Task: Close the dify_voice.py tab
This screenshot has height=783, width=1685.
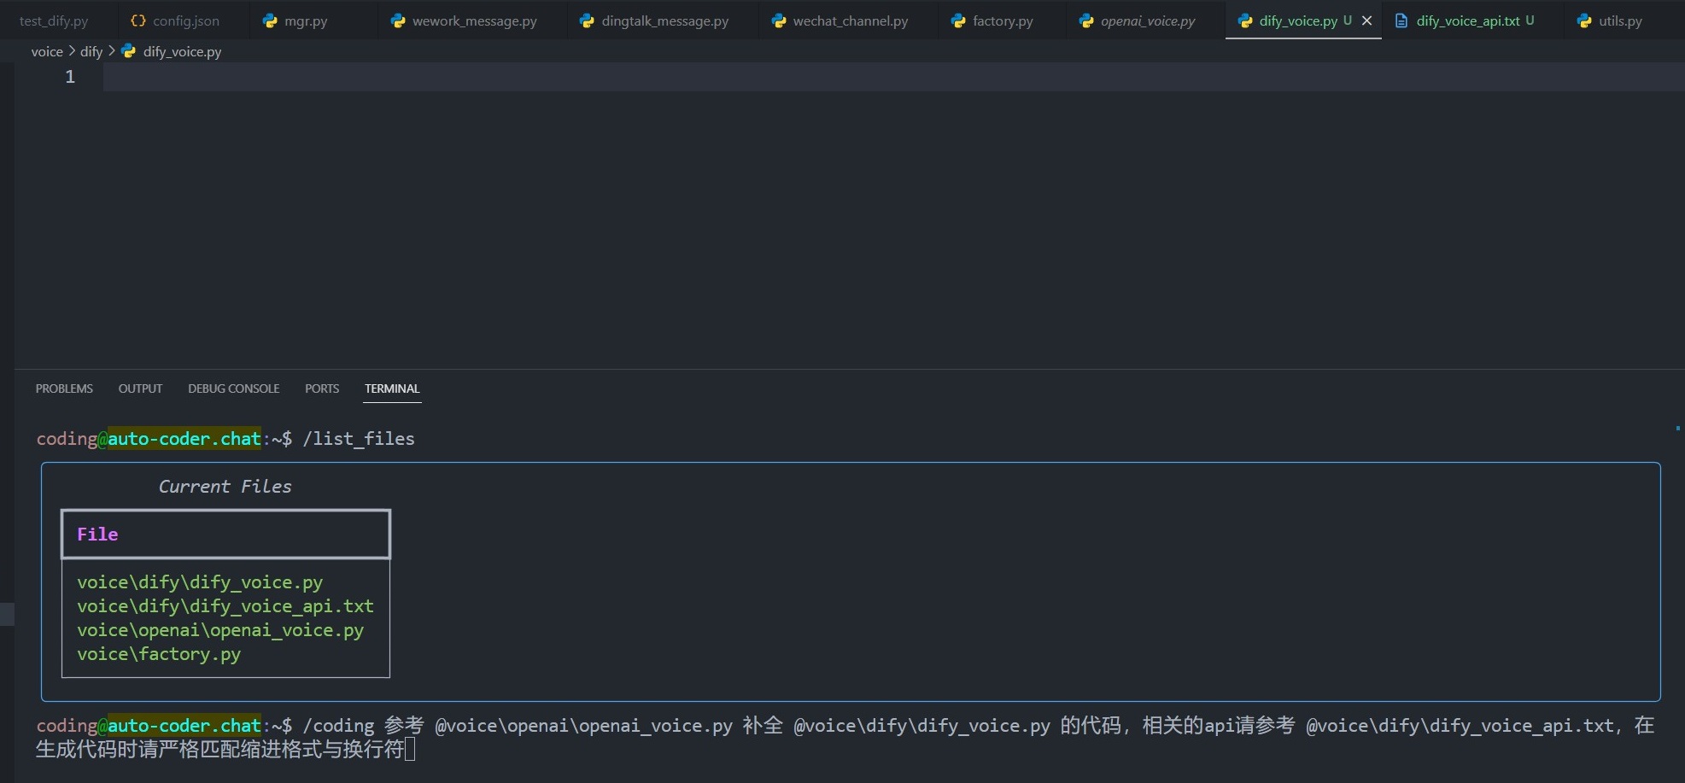Action: (x=1367, y=20)
